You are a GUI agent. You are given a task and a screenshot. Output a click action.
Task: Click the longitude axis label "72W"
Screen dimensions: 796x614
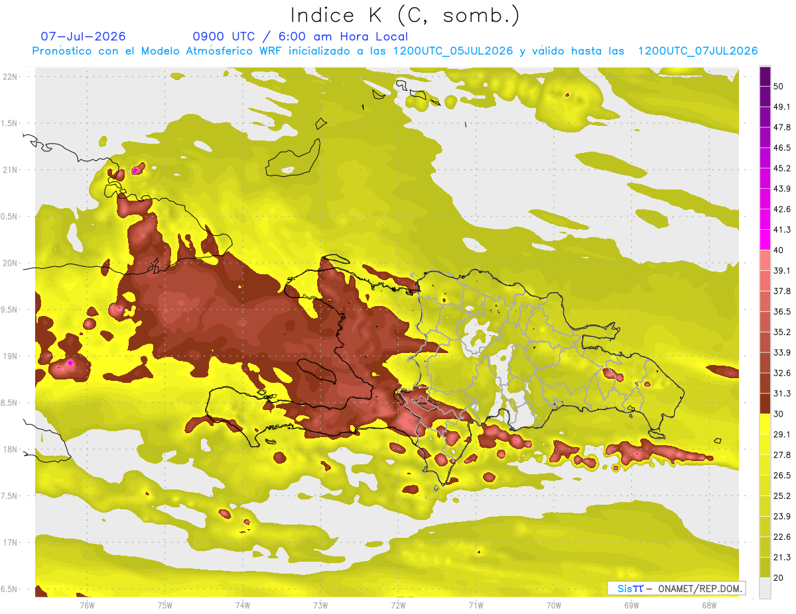click(398, 605)
